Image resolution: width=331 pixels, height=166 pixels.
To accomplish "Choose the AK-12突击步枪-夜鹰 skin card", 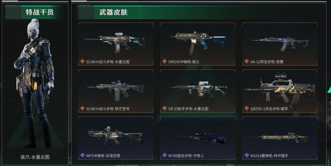I will coord(280,44).
